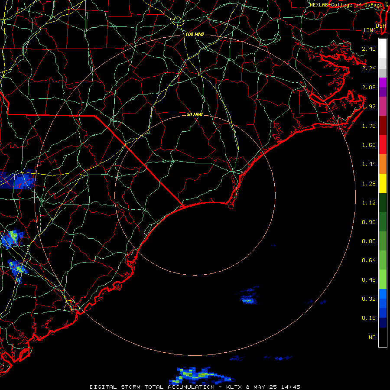Select the 2.24 legend value

pos(369,68)
